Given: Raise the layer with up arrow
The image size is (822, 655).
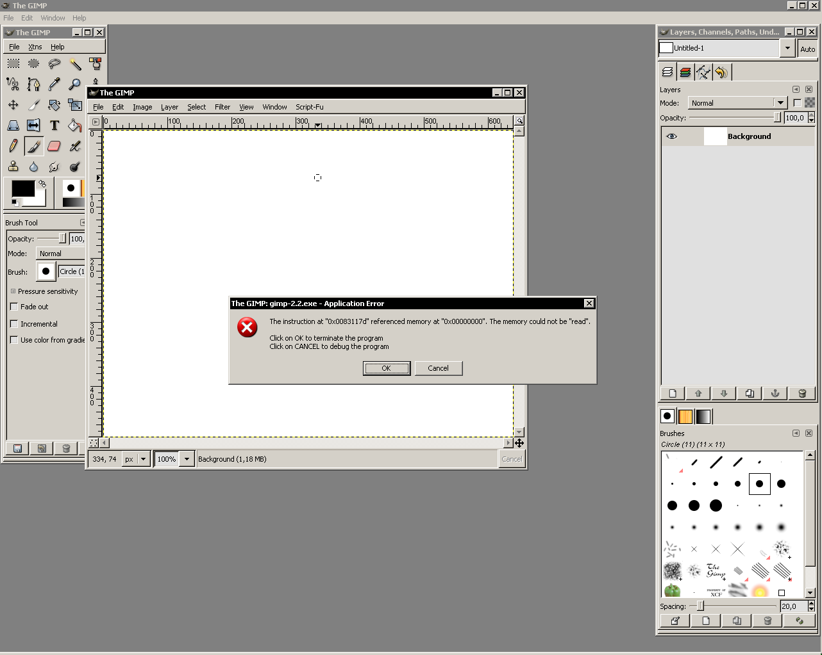Looking at the screenshot, I should click(x=698, y=393).
